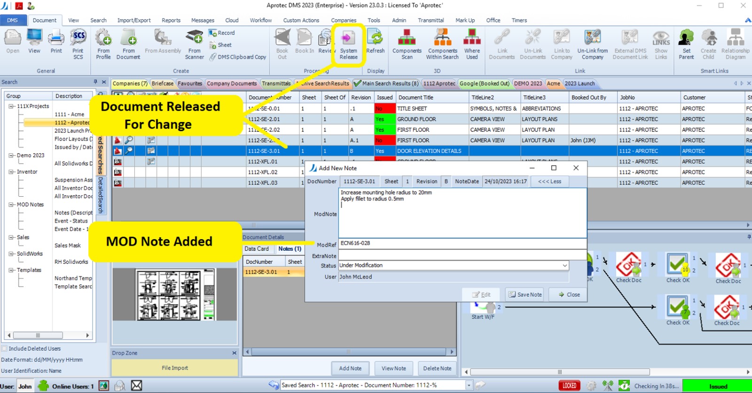This screenshot has width=752, height=393.
Task: Select the 'Floor Layouts' tree item
Action: point(73,139)
